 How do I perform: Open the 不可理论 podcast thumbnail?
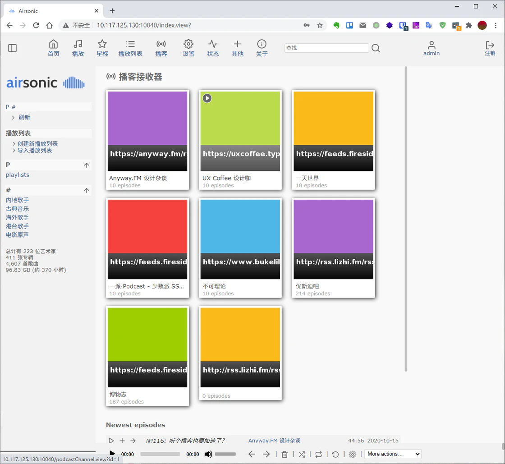[x=240, y=239]
